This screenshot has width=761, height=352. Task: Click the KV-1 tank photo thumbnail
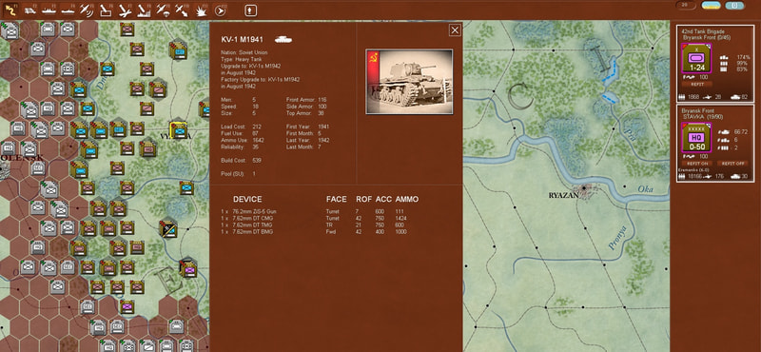coord(409,82)
